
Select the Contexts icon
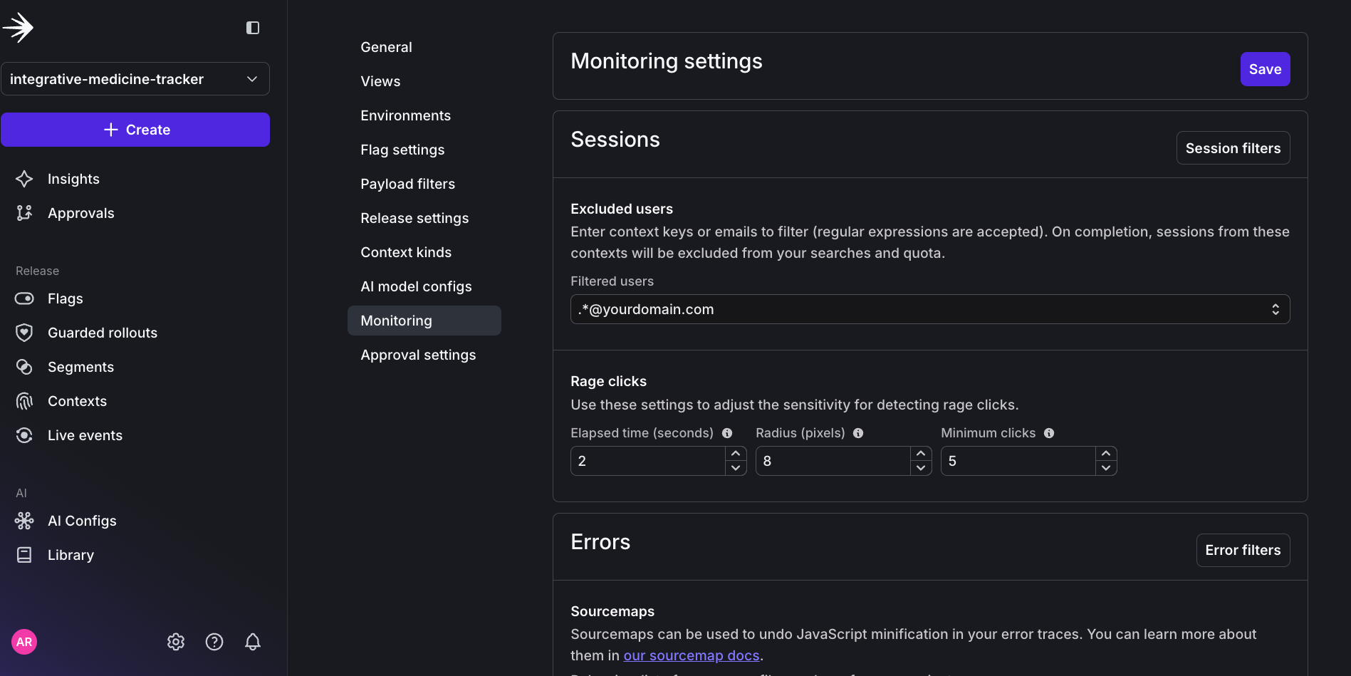(24, 401)
